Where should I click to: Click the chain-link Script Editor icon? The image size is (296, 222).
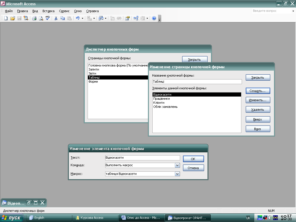tap(119, 18)
